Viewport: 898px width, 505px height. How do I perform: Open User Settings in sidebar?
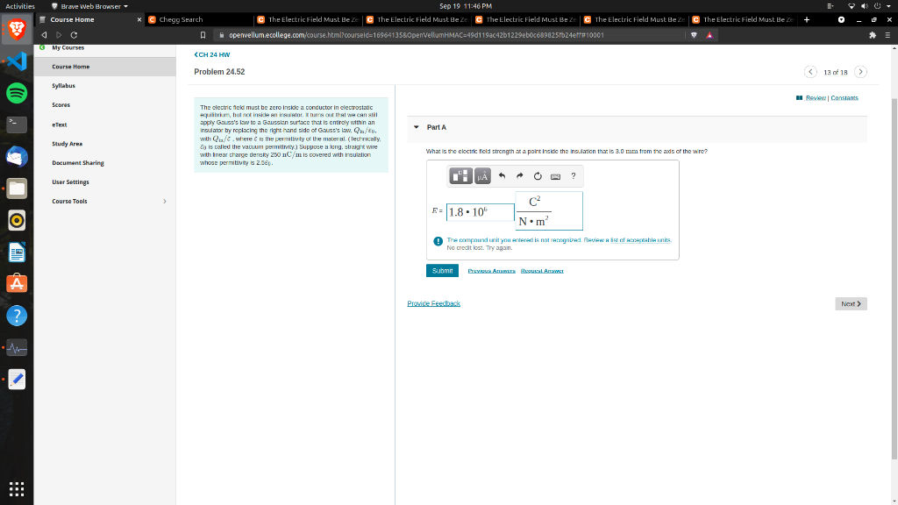tap(70, 182)
